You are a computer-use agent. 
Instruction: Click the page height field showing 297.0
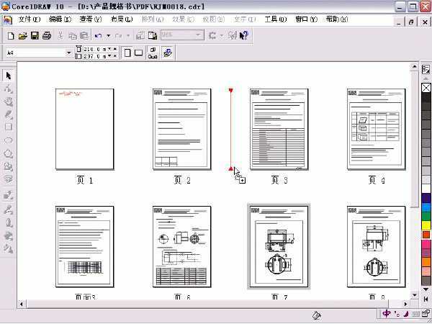click(95, 56)
